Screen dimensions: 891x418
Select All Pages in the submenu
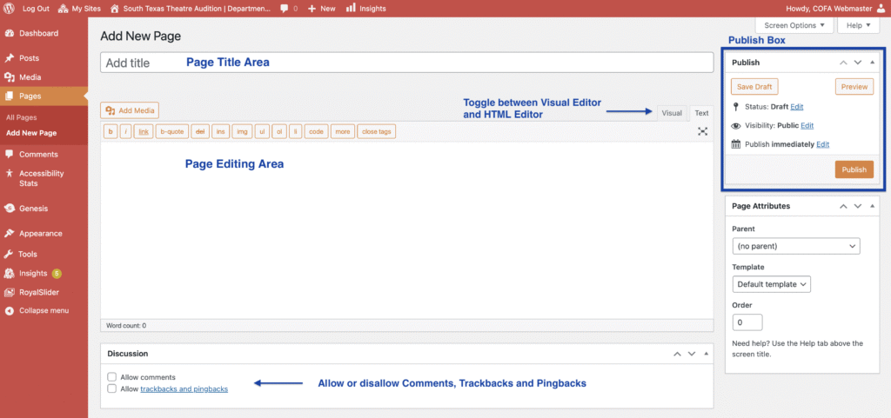22,116
